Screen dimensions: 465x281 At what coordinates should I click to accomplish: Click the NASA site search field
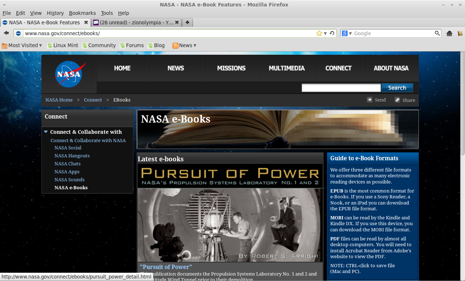coord(341,88)
